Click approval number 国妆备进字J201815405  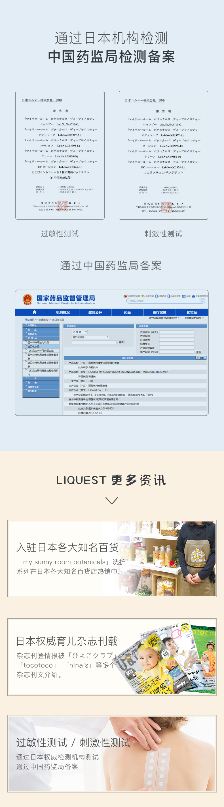click(101, 408)
